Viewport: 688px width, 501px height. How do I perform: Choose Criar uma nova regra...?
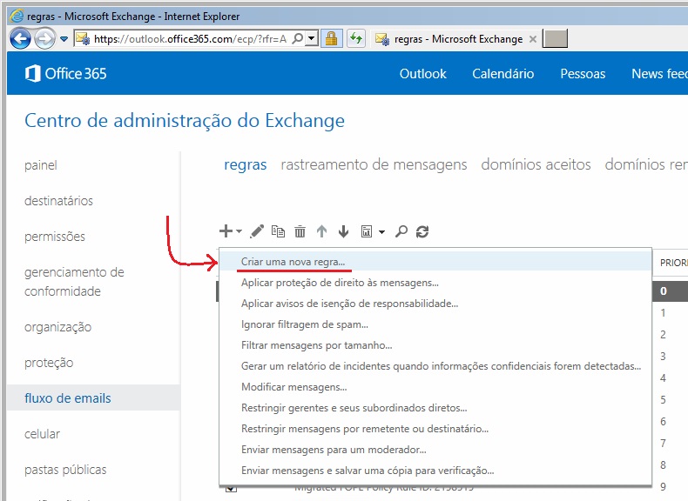tap(435, 262)
